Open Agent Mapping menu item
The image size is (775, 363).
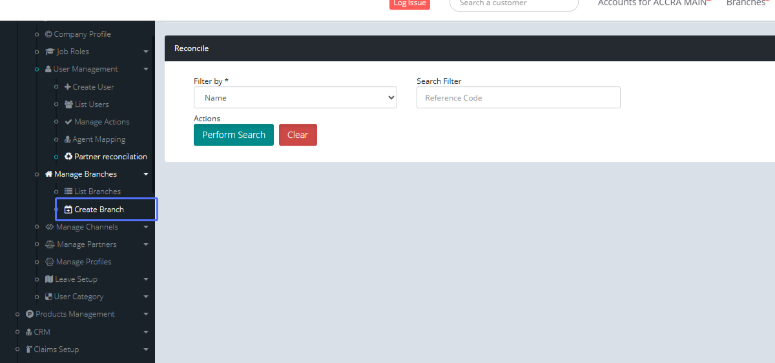pyautogui.click(x=99, y=139)
